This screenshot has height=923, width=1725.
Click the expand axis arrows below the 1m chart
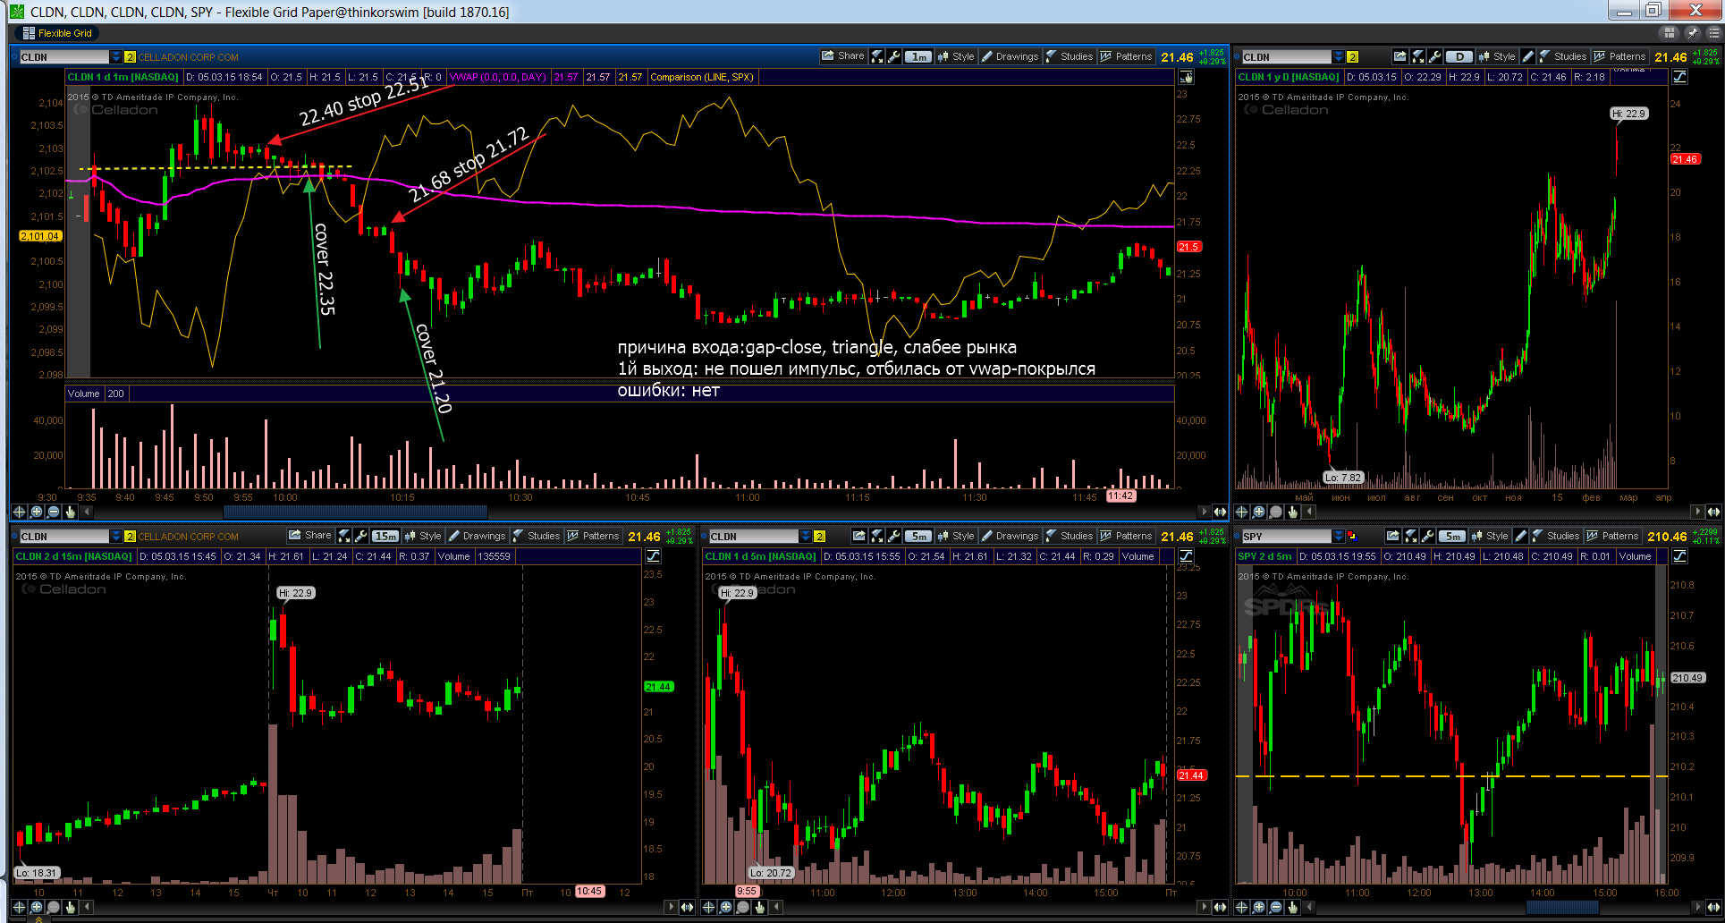point(1220,512)
